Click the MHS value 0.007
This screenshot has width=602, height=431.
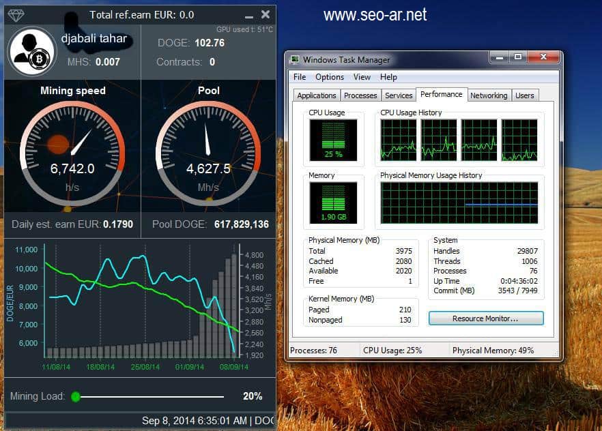(108, 62)
